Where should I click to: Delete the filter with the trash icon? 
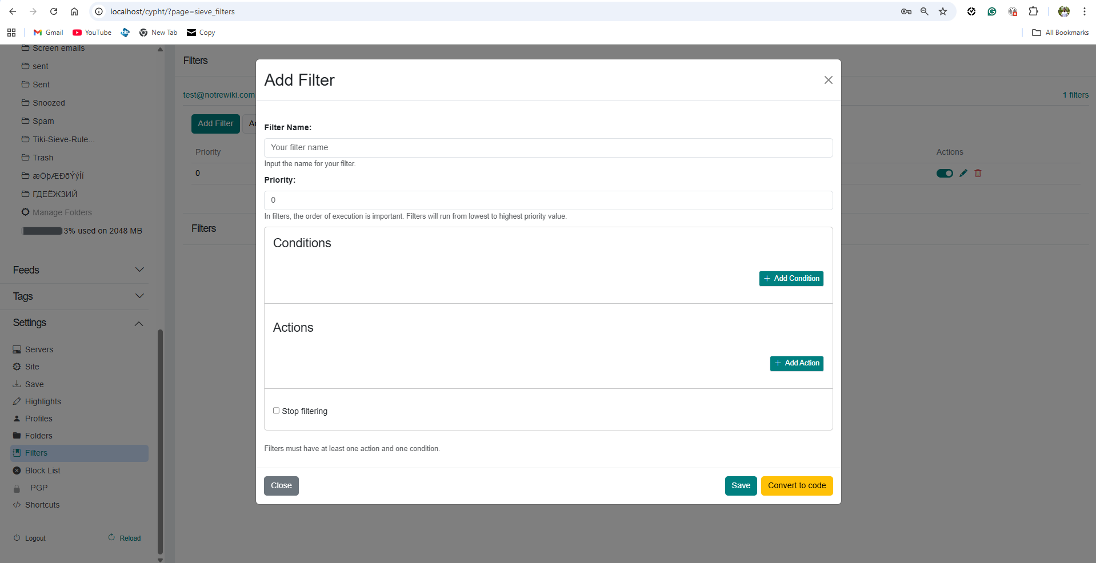click(x=977, y=173)
